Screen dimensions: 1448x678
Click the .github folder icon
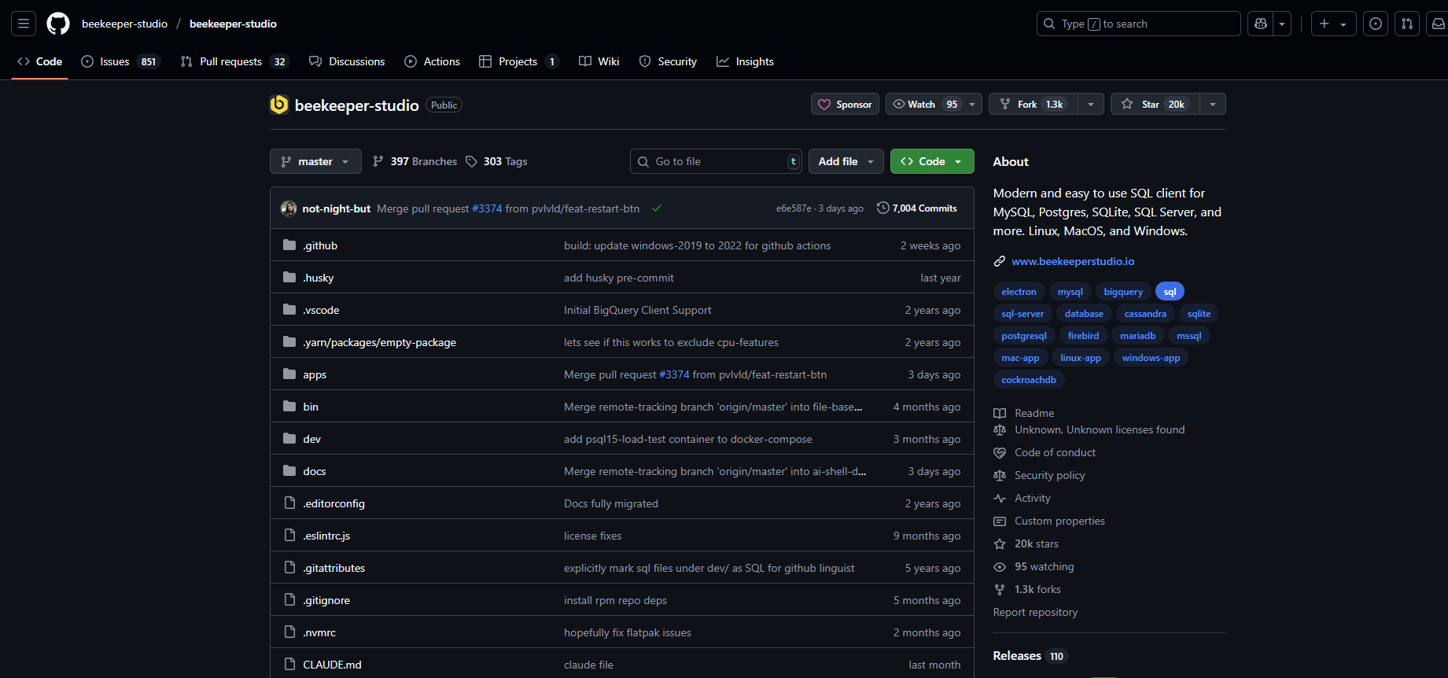point(289,245)
